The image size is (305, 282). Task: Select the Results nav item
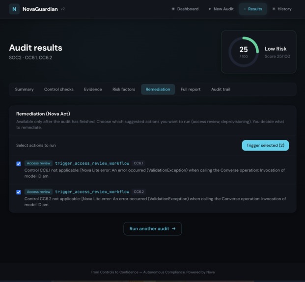click(252, 9)
